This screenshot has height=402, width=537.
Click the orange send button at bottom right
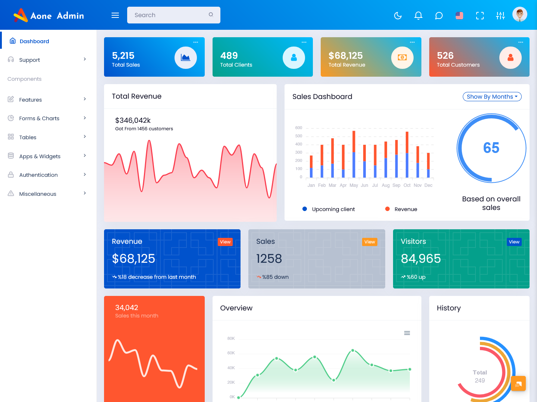(518, 383)
